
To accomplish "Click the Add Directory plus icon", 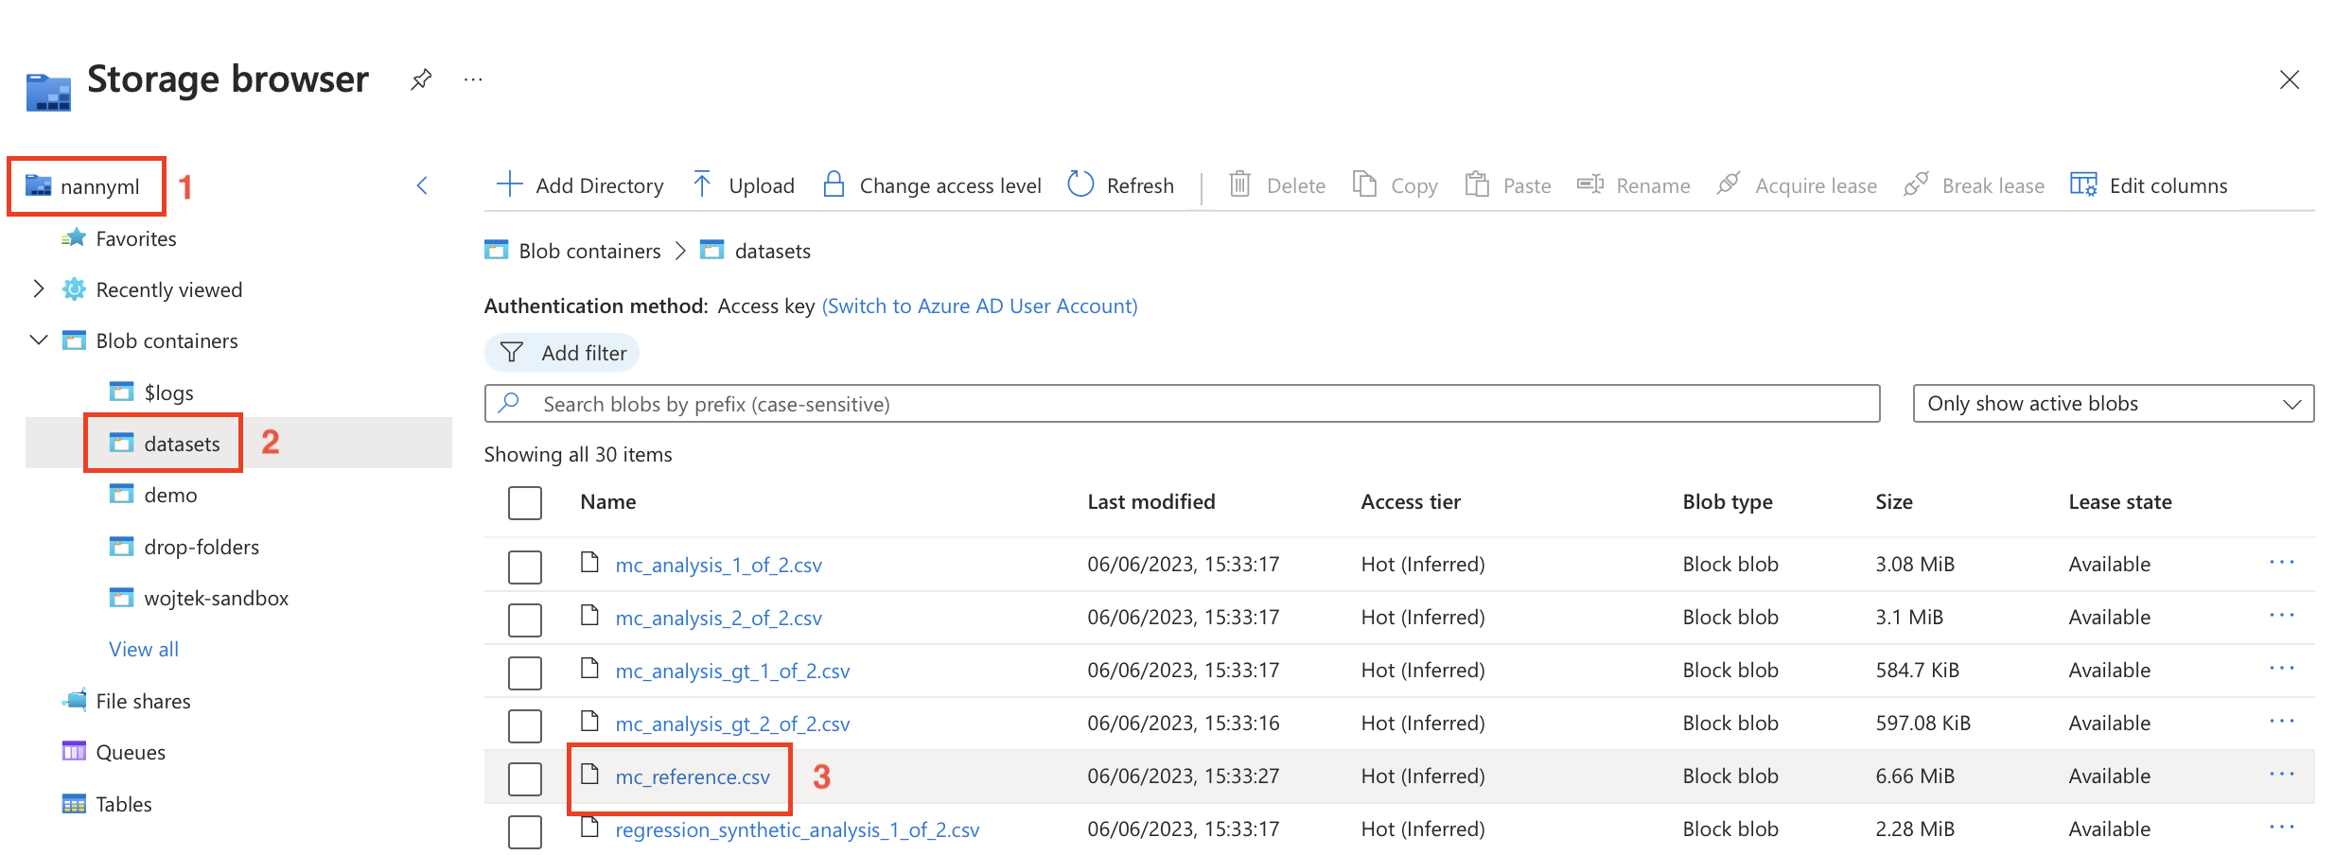I will (x=509, y=184).
